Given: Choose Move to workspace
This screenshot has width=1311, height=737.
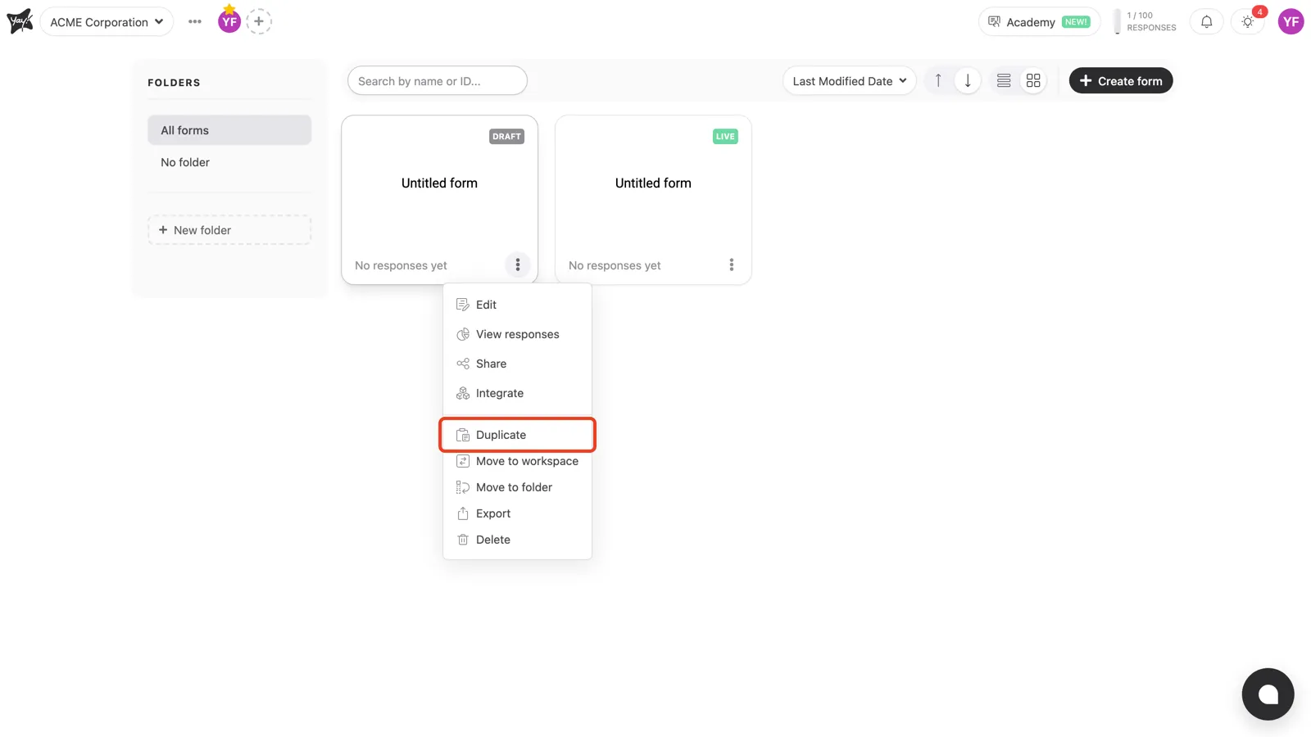Looking at the screenshot, I should [517, 461].
